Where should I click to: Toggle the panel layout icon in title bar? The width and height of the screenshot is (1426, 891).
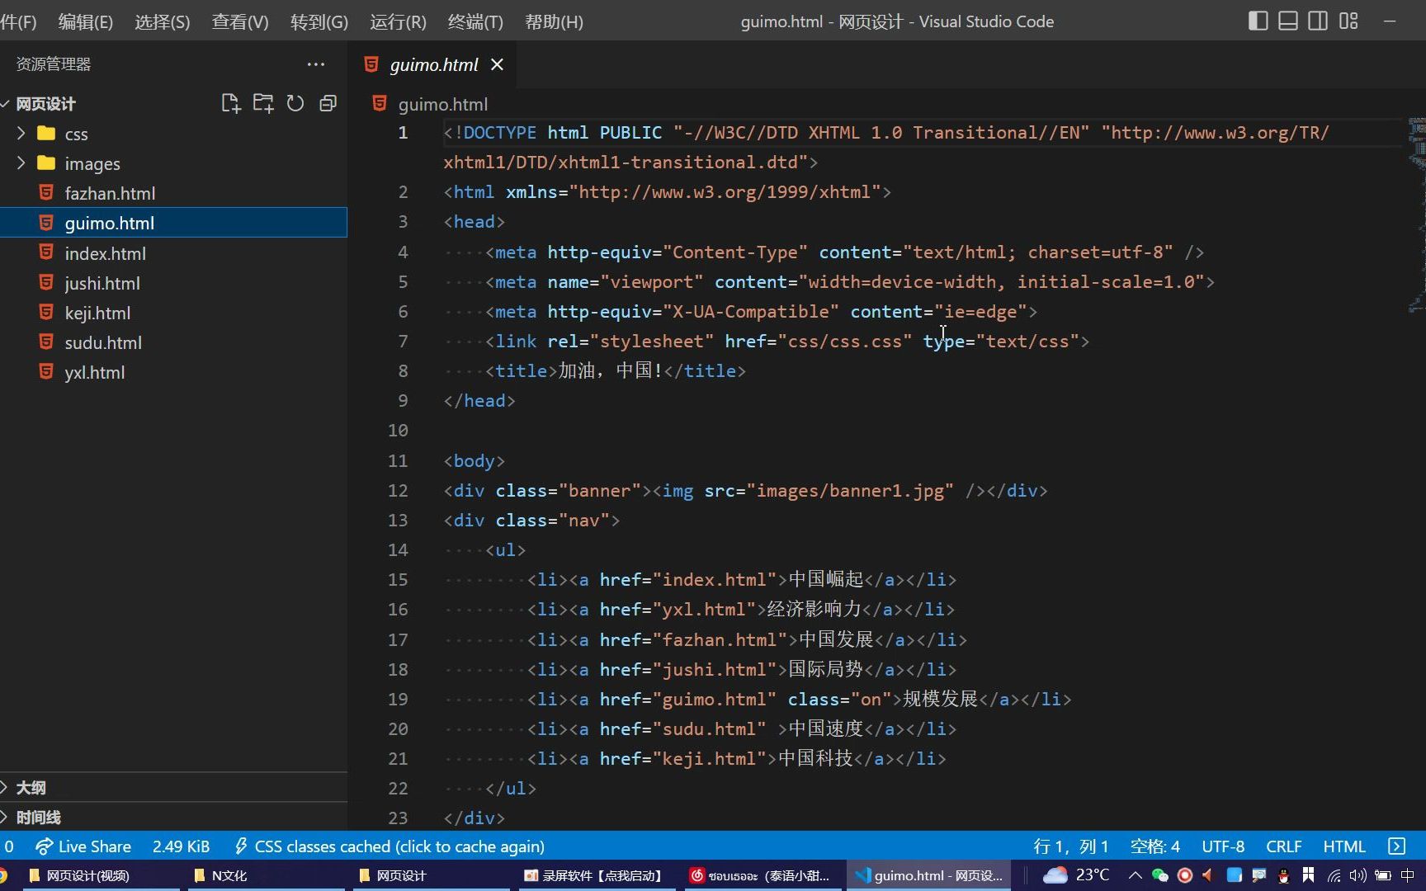(1287, 21)
